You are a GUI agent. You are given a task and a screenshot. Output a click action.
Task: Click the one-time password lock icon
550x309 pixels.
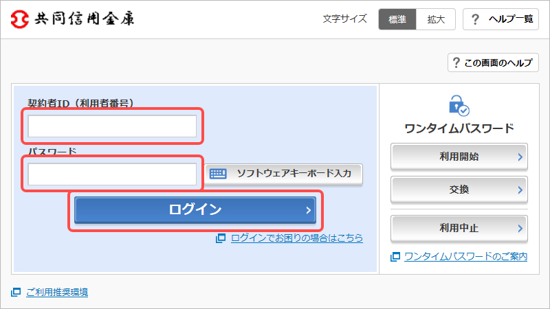coord(459,105)
